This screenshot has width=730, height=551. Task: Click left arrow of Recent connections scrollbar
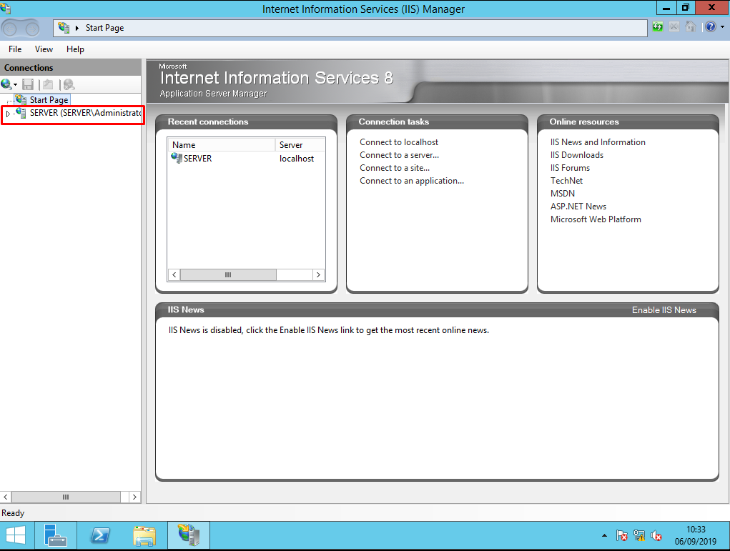174,274
